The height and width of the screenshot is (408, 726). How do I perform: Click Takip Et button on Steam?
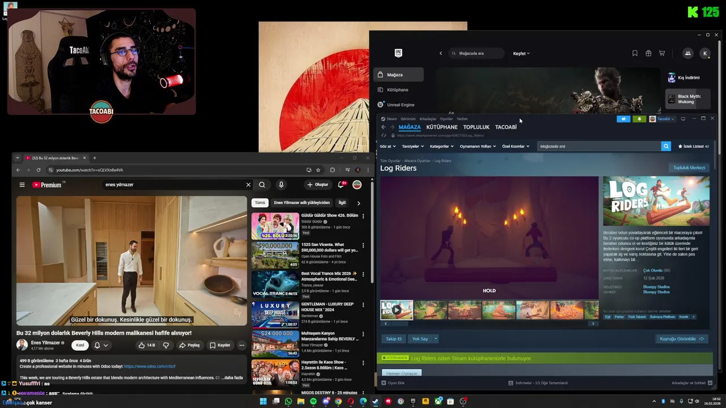click(394, 339)
